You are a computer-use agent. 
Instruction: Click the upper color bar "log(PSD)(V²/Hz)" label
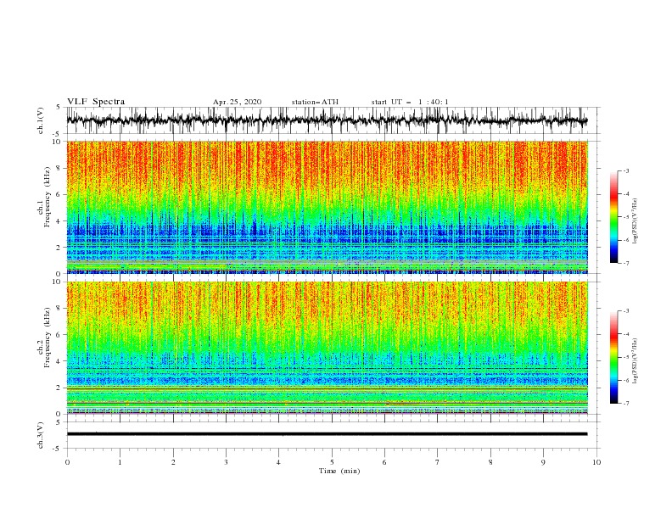(636, 221)
